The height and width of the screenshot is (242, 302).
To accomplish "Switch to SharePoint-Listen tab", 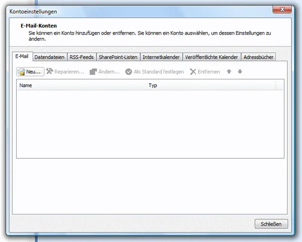I will point(118,57).
